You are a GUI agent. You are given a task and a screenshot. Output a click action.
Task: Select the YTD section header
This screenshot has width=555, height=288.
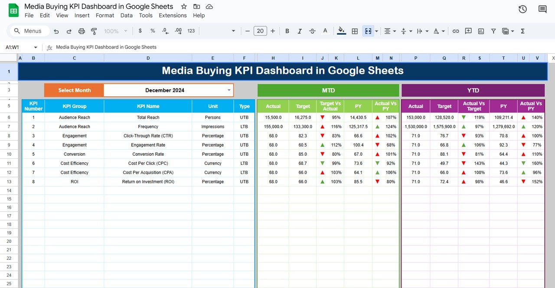tap(473, 90)
